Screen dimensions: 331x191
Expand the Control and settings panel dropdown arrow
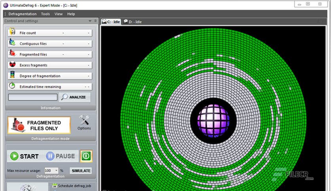[90, 21]
